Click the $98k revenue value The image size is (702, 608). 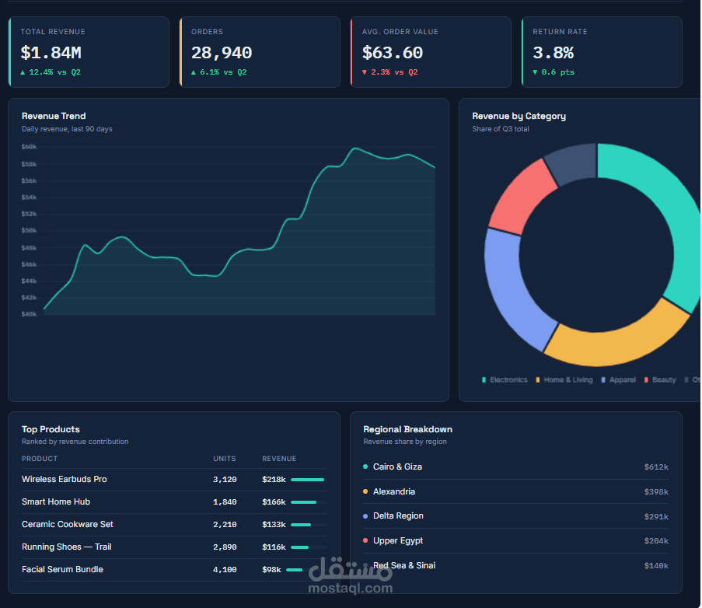[271, 570]
